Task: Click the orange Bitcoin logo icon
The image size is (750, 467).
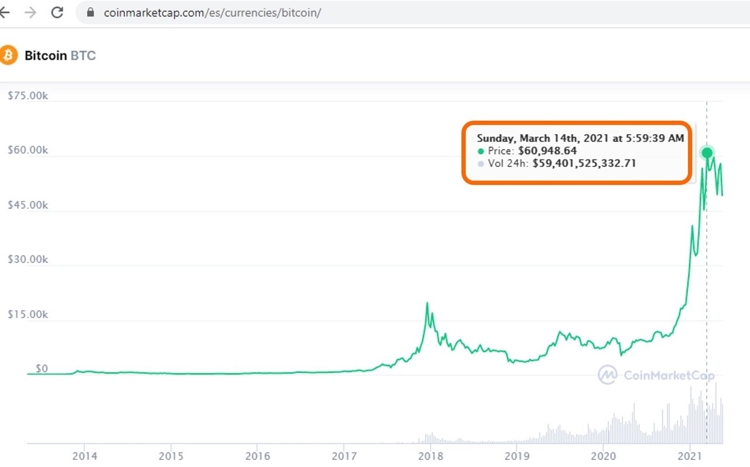Action: [8, 56]
